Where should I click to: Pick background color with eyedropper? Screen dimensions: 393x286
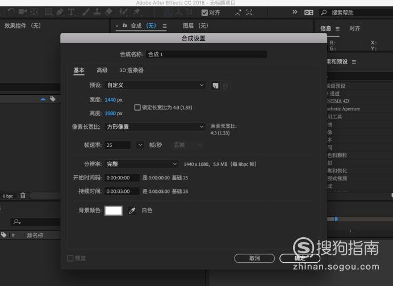point(132,211)
